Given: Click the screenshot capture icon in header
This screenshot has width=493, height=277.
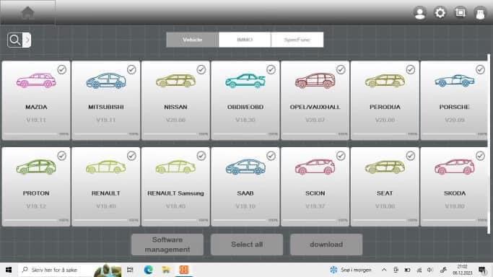Looking at the screenshot, I should (x=461, y=12).
